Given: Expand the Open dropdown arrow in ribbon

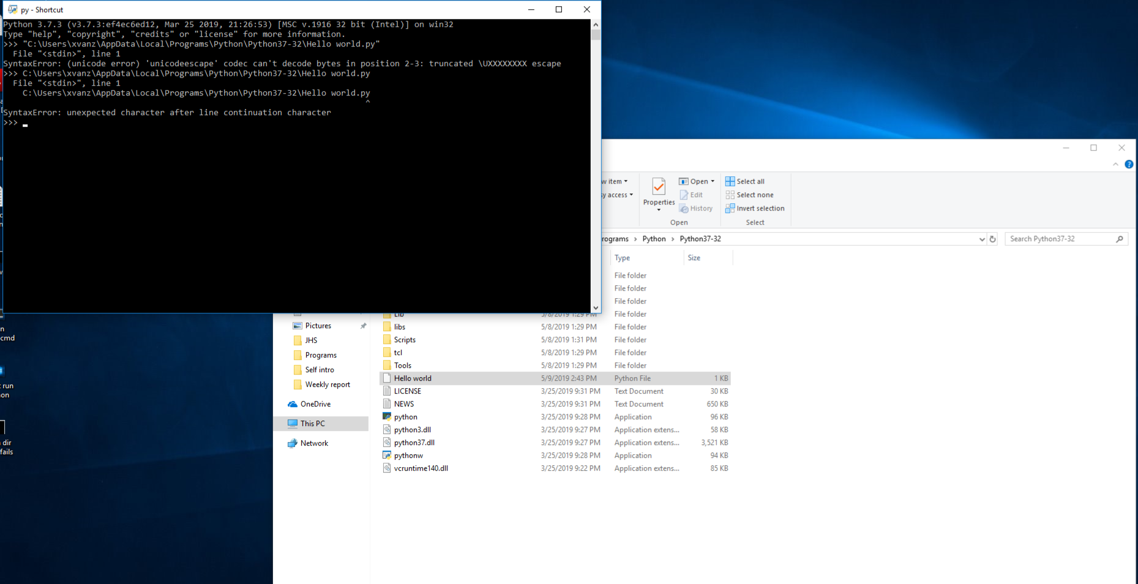Looking at the screenshot, I should (713, 181).
